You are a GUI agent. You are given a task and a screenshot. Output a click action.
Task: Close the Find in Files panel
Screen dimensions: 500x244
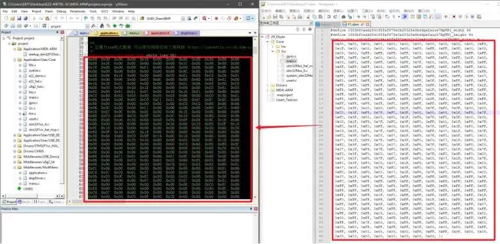click(256, 209)
